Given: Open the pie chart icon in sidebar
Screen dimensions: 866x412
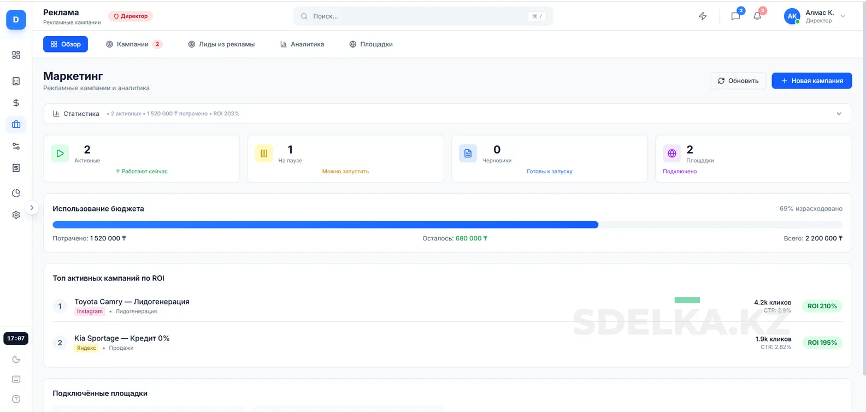Looking at the screenshot, I should click(x=16, y=193).
